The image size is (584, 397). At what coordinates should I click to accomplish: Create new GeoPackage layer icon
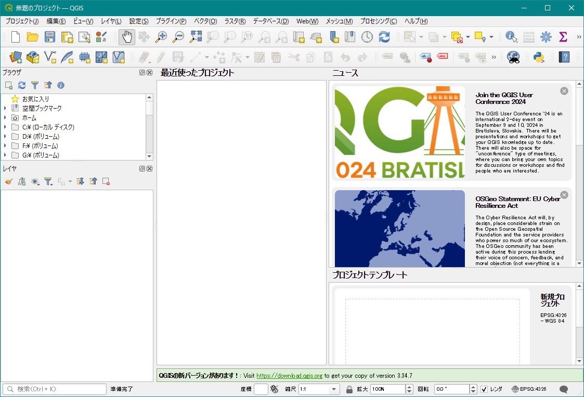(33, 57)
